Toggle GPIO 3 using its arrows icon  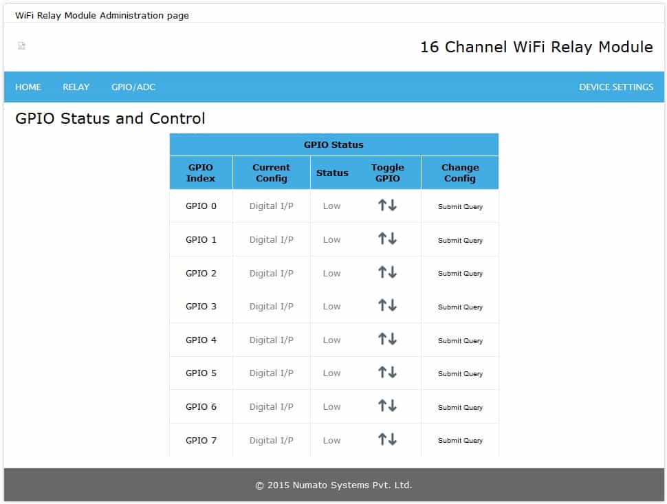[x=387, y=305]
